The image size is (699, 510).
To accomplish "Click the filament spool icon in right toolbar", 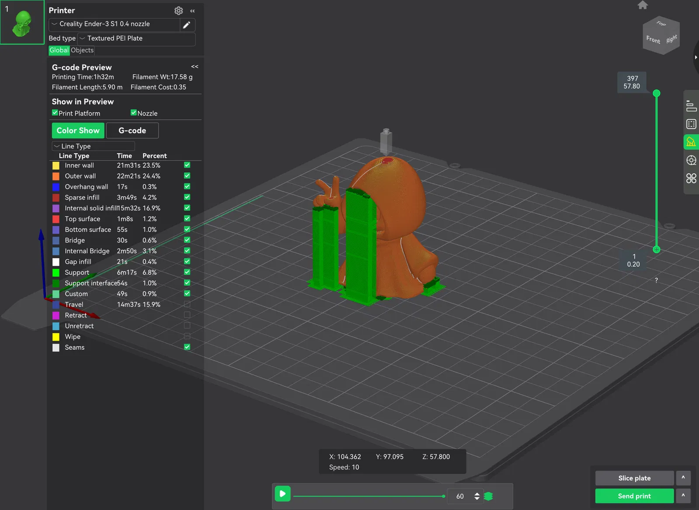I will (x=691, y=160).
